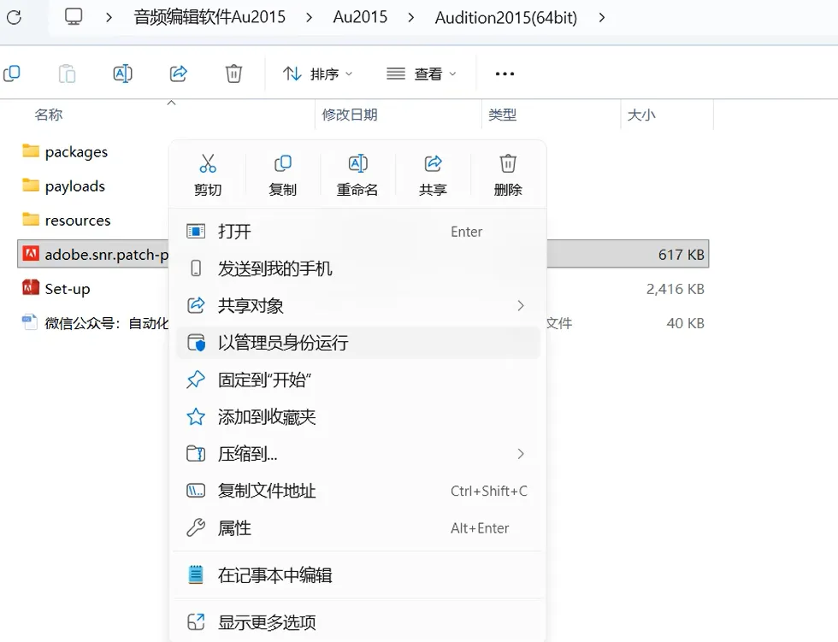Share file via context menu 共享 icon
838x642 pixels.
pyautogui.click(x=433, y=163)
